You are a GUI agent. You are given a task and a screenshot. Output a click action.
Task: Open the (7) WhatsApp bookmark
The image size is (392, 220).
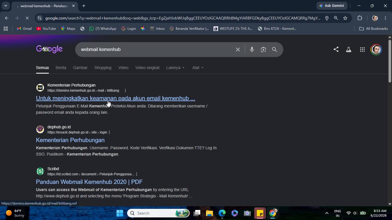pos(103,29)
